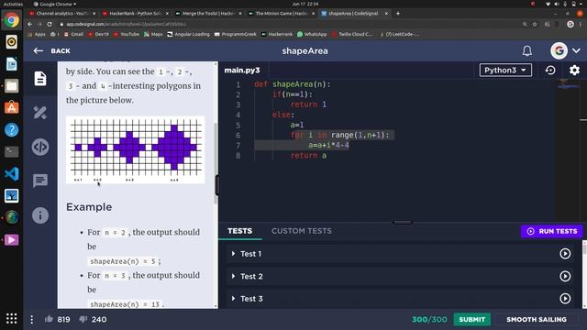
Task: Reset code with the restore history icon
Action: [550, 70]
